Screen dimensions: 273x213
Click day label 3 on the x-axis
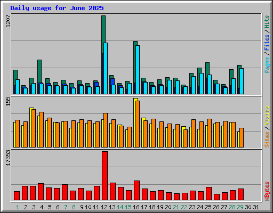click(x=34, y=207)
